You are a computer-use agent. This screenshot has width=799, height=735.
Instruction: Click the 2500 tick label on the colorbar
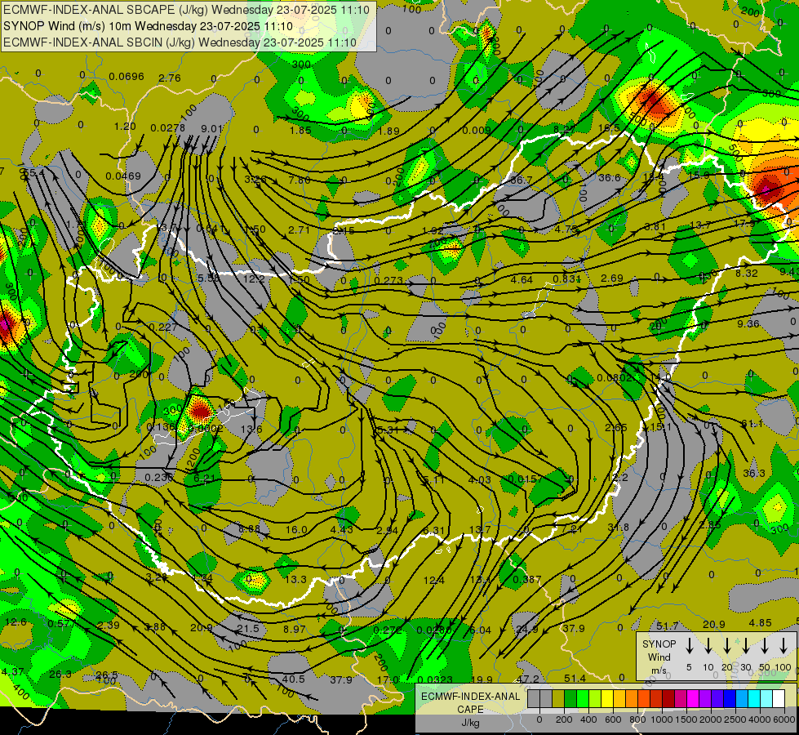[x=736, y=719]
